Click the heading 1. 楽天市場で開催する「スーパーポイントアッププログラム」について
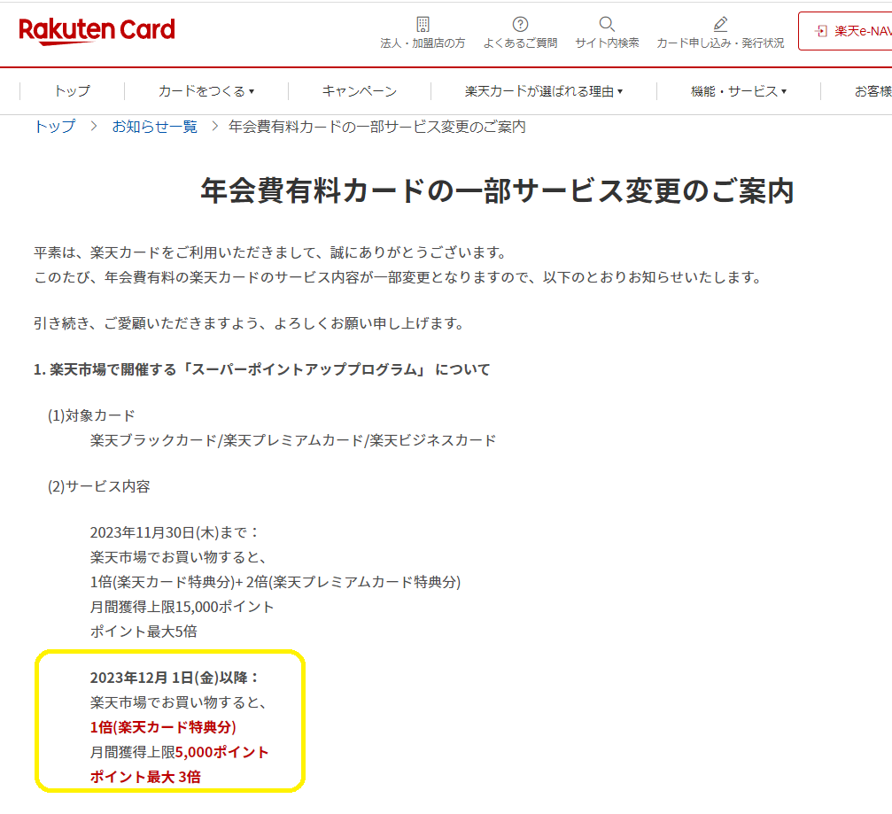892x814 pixels. pos(261,369)
